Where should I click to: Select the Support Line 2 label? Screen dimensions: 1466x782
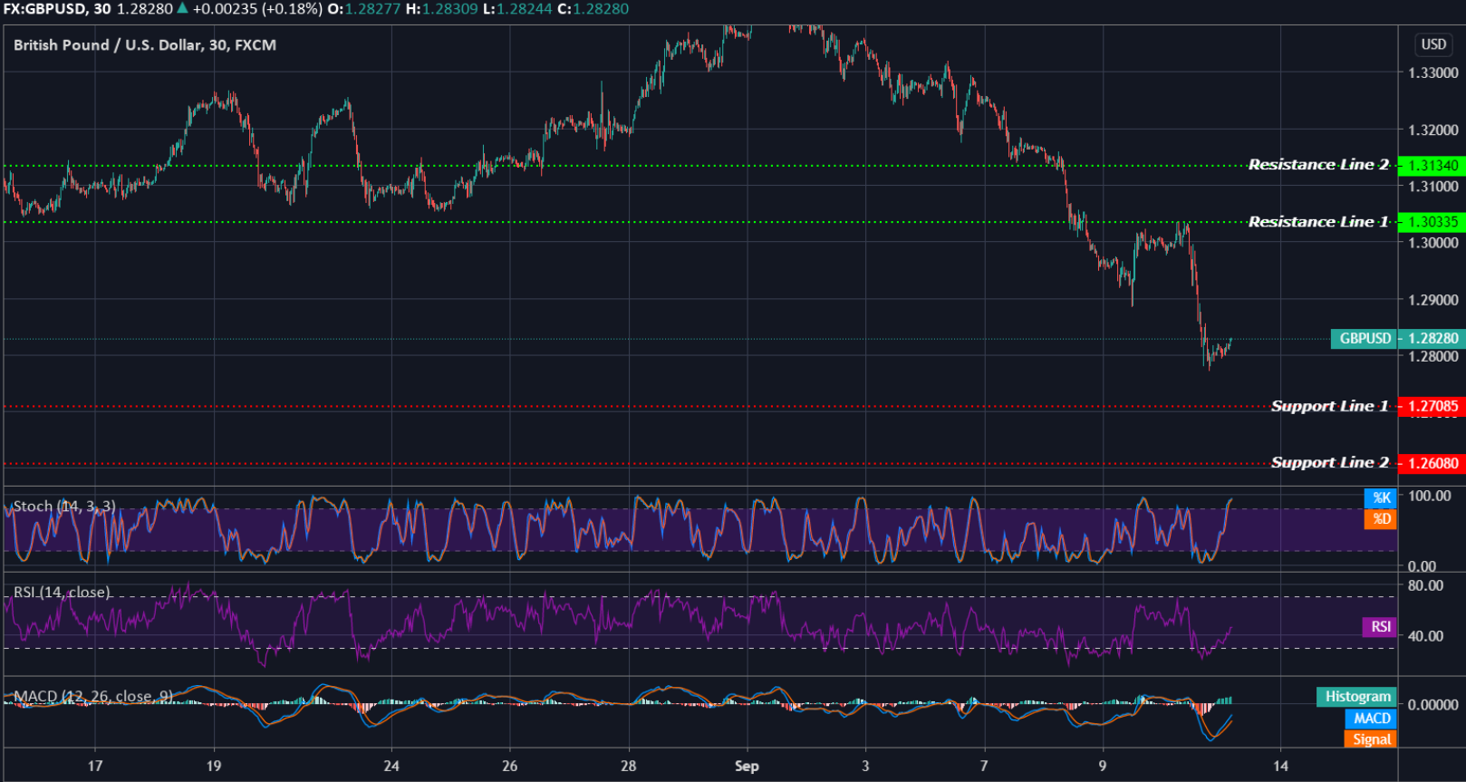(x=1329, y=463)
